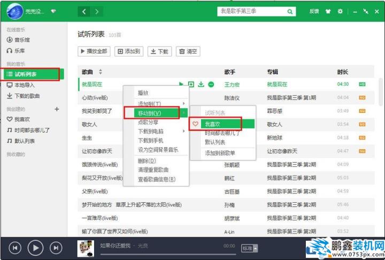Click SQ badge on 心动(live版) row
The height and width of the screenshot is (260, 385).
tap(362, 97)
